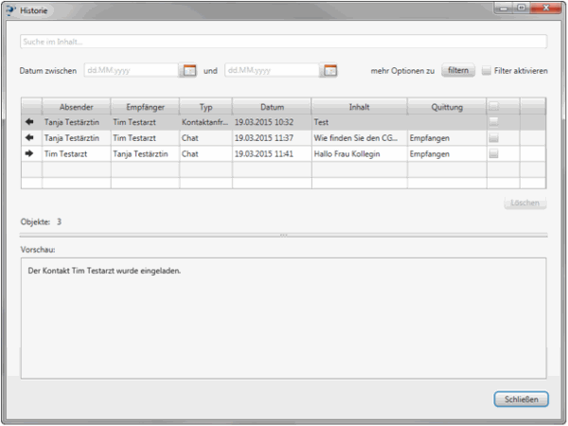This screenshot has width=568, height=426.
Task: Click outgoing arrow icon of Tim Testarzt row
Action: pos(30,152)
